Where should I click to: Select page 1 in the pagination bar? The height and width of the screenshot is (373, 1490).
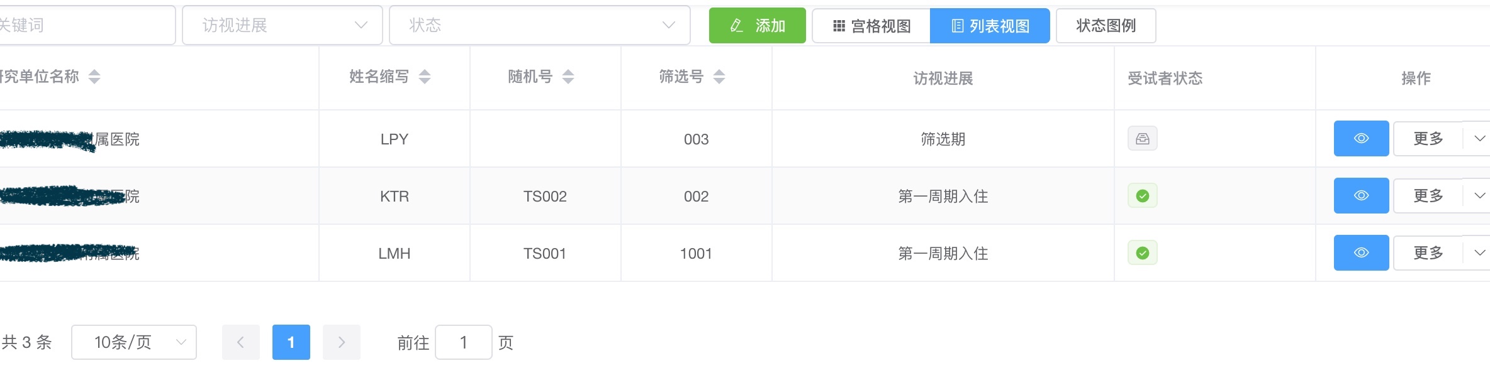[291, 342]
